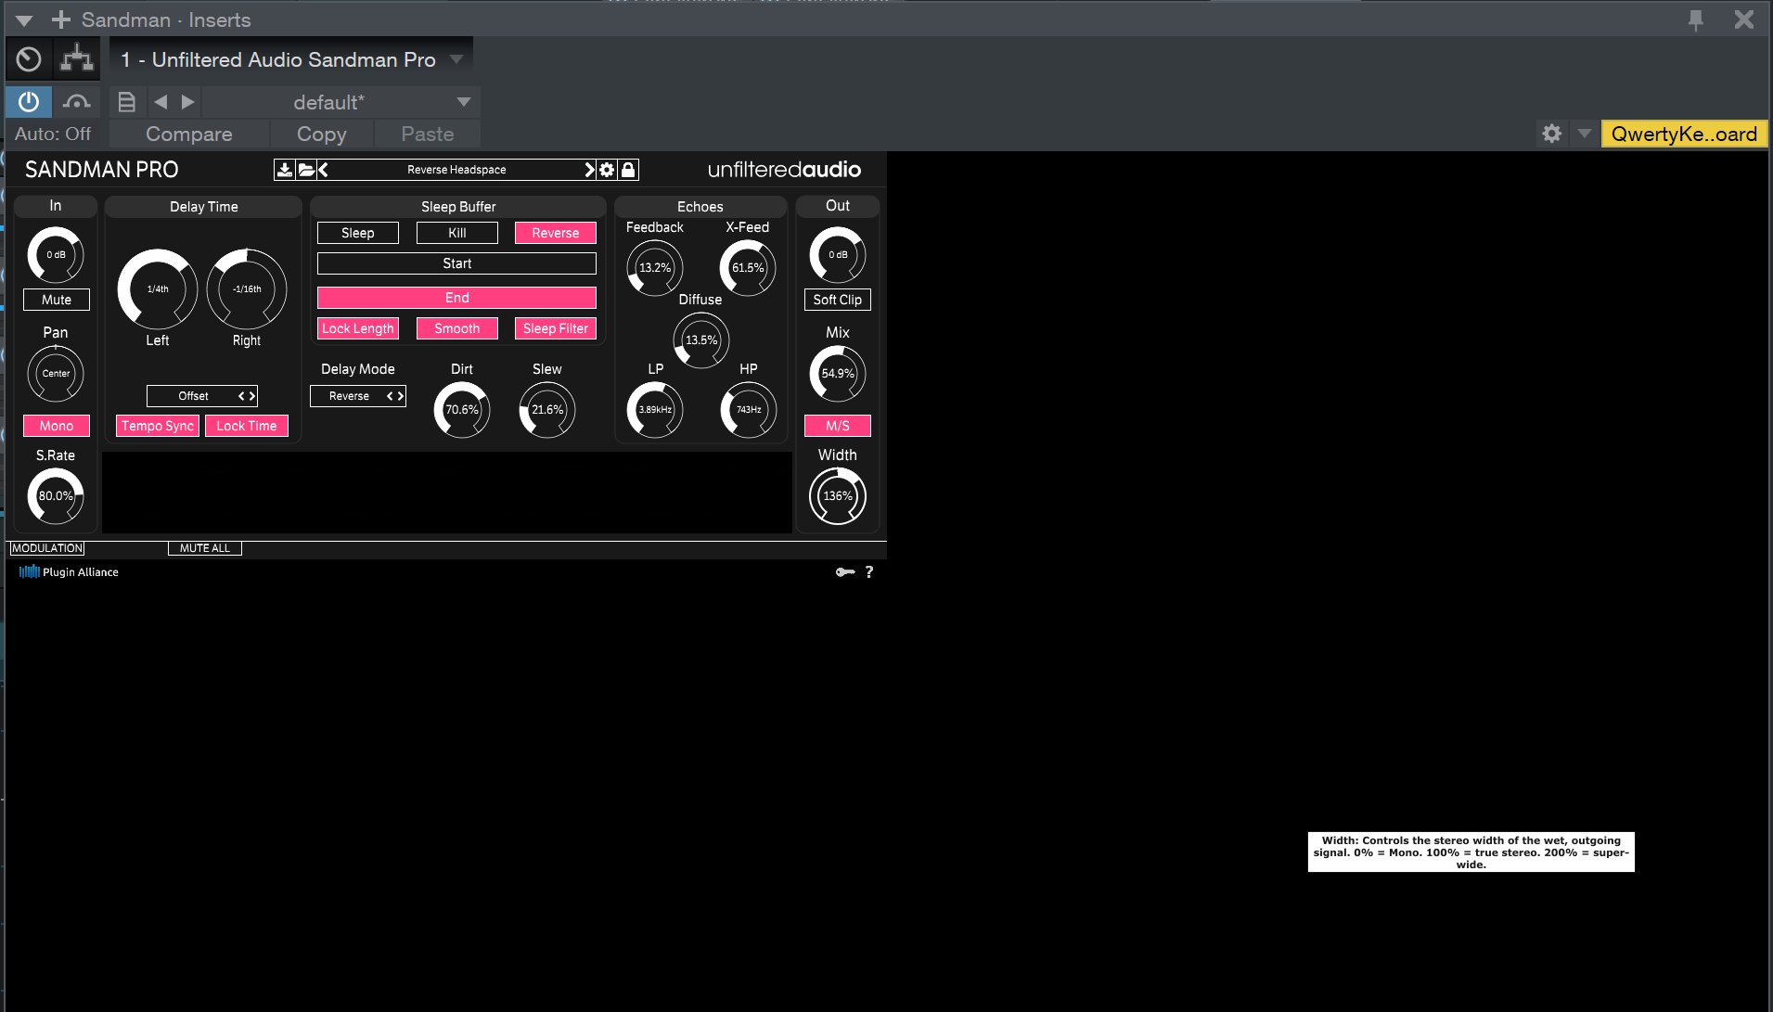
Task: Open the Offset mode selector
Action: 202,396
